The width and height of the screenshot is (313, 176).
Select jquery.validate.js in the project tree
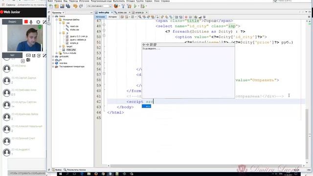(x=78, y=40)
